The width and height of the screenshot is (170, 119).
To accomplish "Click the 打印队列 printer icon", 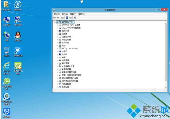I will click(x=60, y=42).
